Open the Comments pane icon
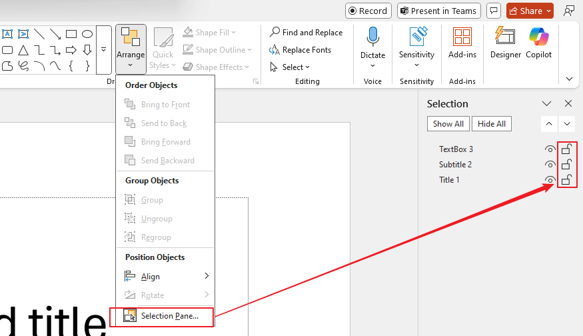The height and width of the screenshot is (336, 583). pyautogui.click(x=494, y=11)
